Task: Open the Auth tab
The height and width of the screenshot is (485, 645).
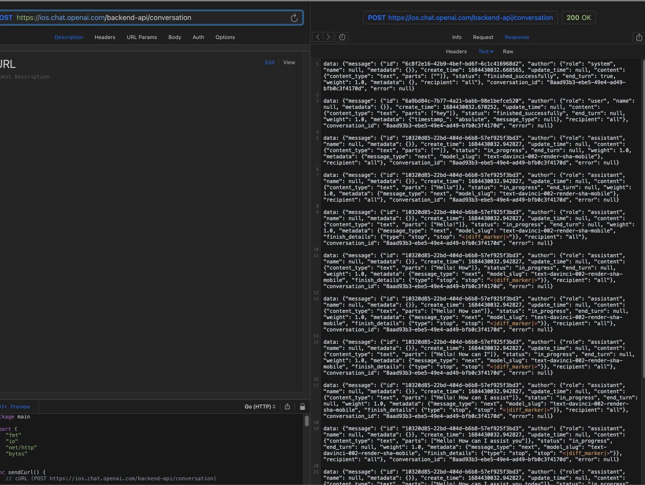Action: (198, 38)
